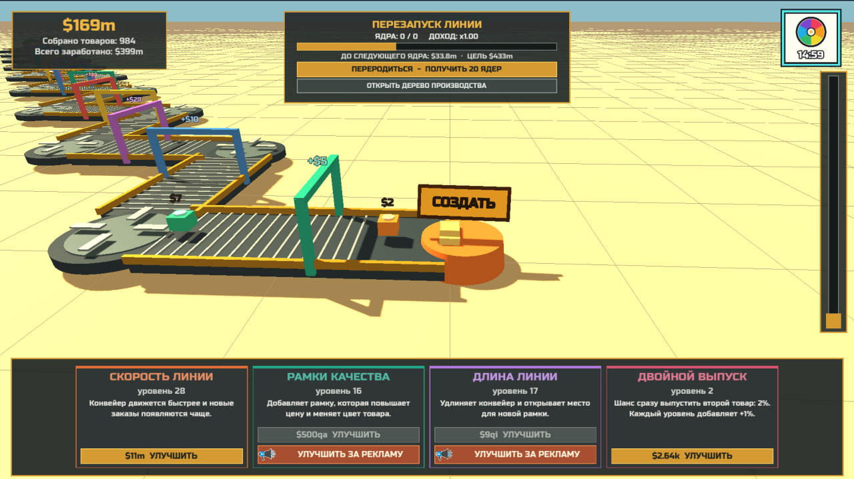Upgrade Скорость линии for $11m
Viewport: 854px width, 479px height.
(161, 456)
